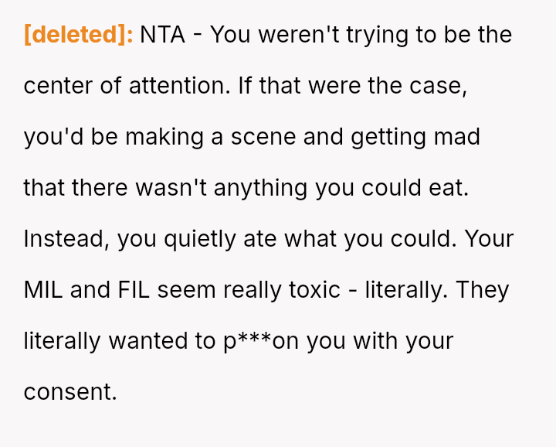Click the word "mad" in the comment
This screenshot has height=447, width=556.
tap(456, 137)
